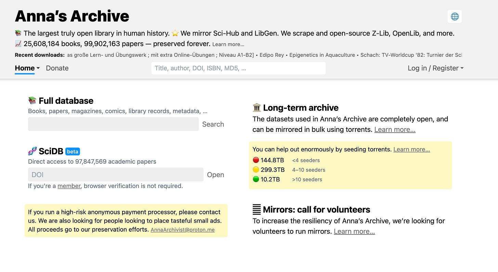Click the 299.3TB size value
Viewport: 498px width, 272px height.
point(273,170)
